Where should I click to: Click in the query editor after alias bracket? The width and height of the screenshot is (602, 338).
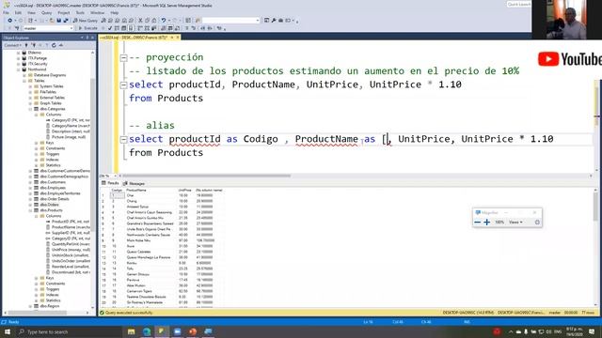[x=388, y=139]
